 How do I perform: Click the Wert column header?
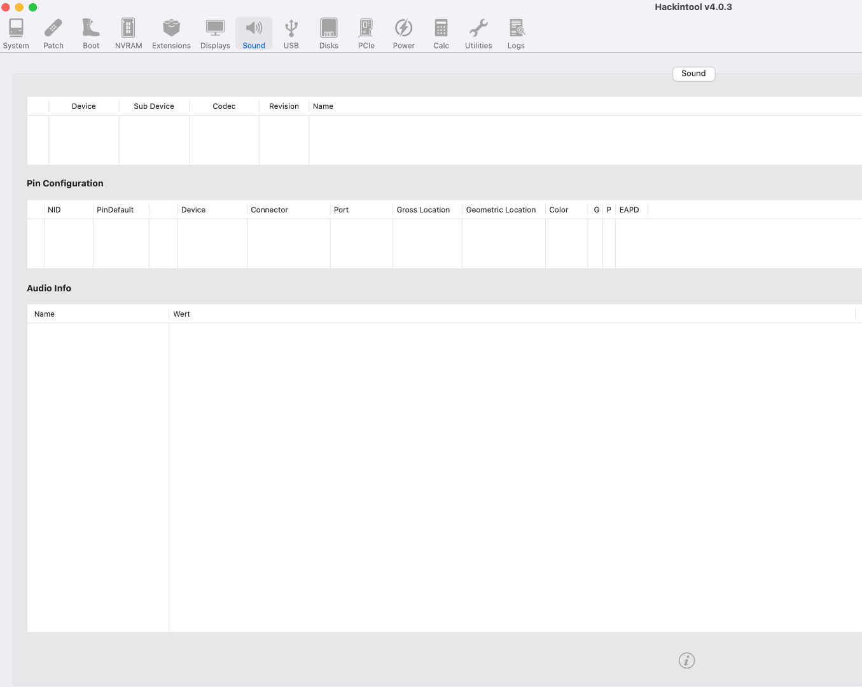click(182, 314)
